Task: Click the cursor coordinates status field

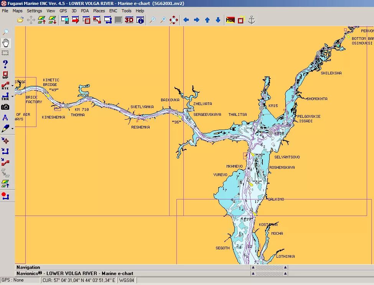Action: pyautogui.click(x=79, y=280)
